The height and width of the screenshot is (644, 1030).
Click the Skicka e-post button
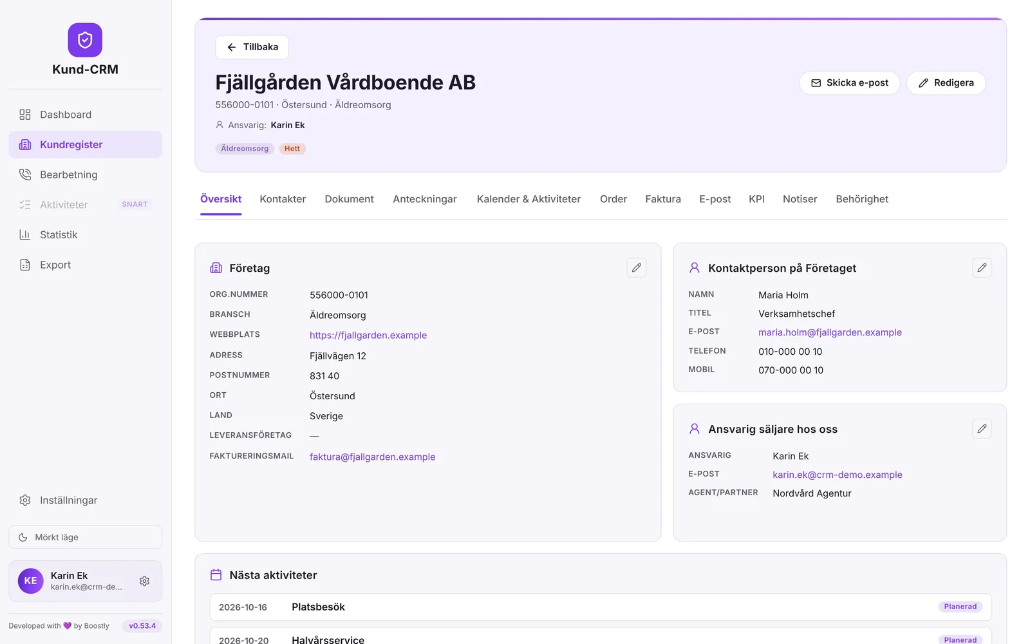click(x=849, y=83)
